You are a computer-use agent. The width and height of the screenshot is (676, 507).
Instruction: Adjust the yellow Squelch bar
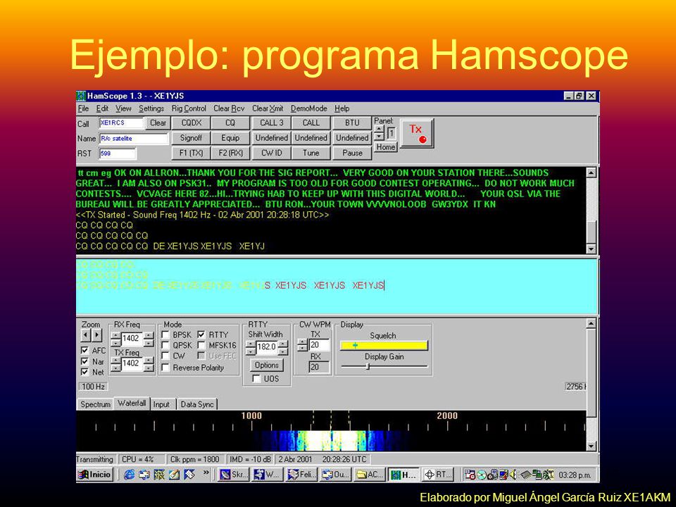coord(384,345)
